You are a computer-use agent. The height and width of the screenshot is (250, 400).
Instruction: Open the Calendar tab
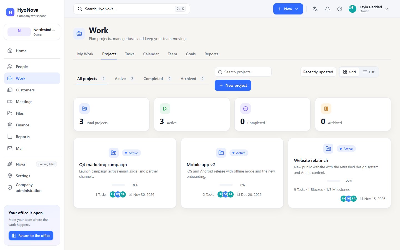tap(151, 54)
